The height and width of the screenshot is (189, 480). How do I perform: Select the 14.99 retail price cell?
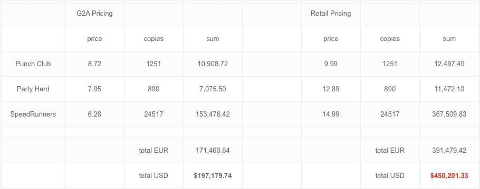click(331, 114)
